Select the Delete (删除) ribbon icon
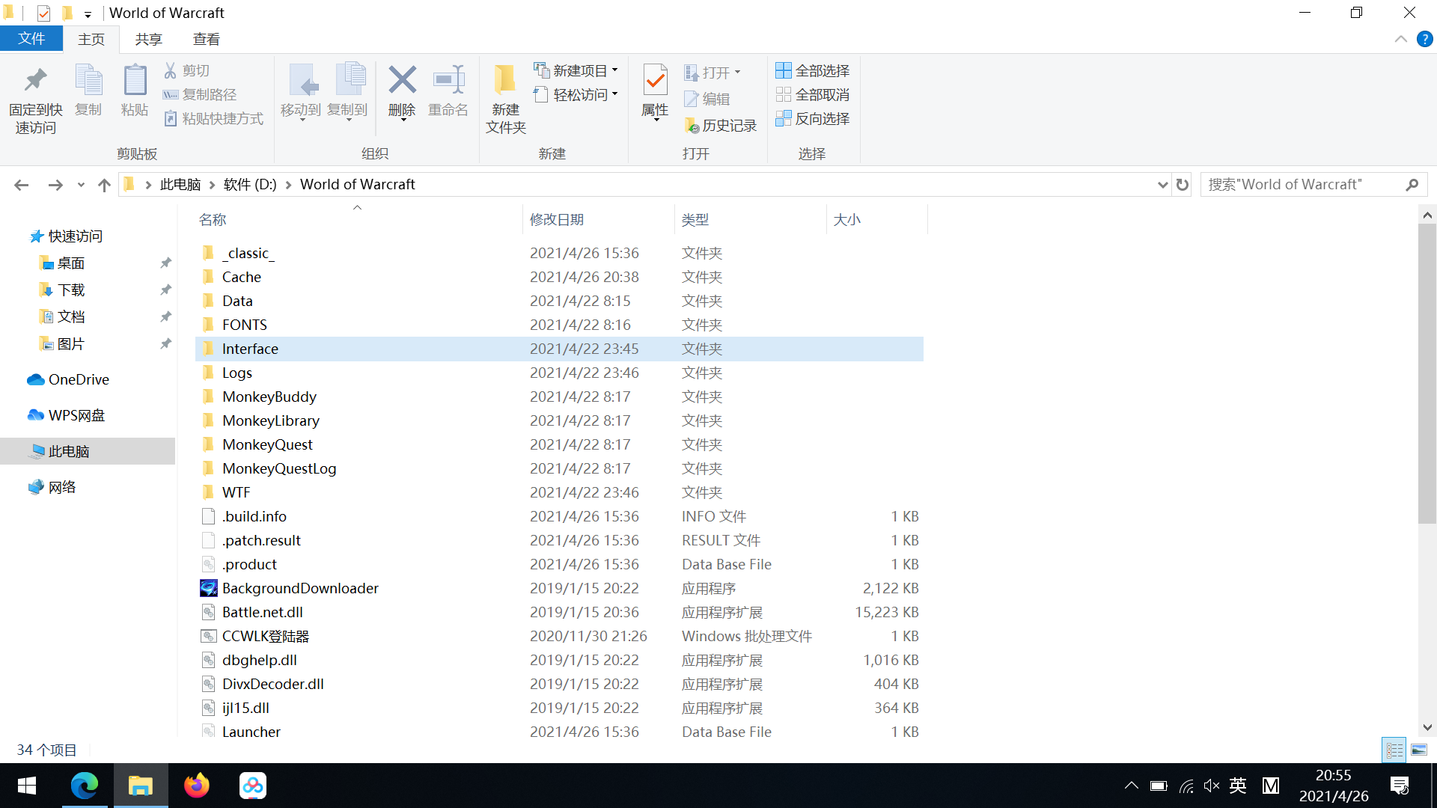Image resolution: width=1437 pixels, height=808 pixels. pos(401,93)
